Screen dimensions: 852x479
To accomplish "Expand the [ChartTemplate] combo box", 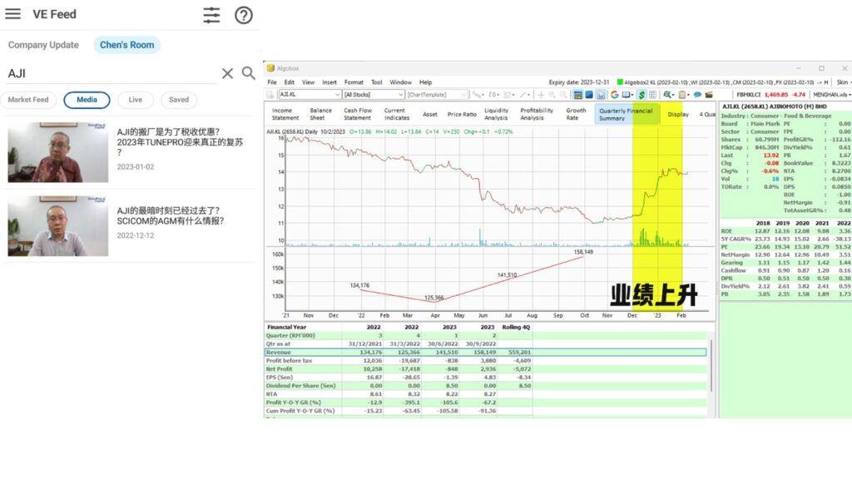I will coord(464,95).
